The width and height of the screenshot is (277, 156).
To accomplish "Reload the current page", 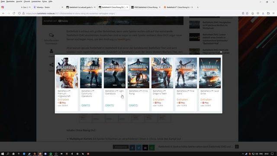I will click(x=14, y=13).
